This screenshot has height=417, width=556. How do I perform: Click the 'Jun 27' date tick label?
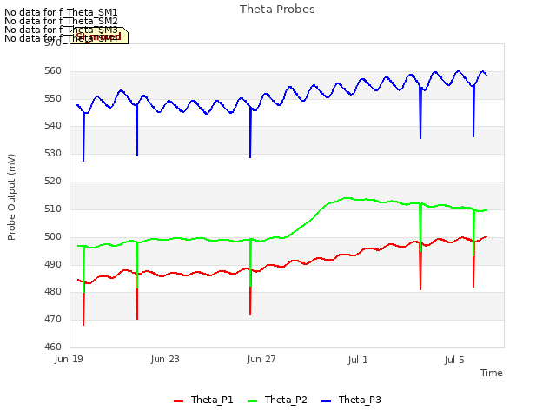click(x=261, y=359)
